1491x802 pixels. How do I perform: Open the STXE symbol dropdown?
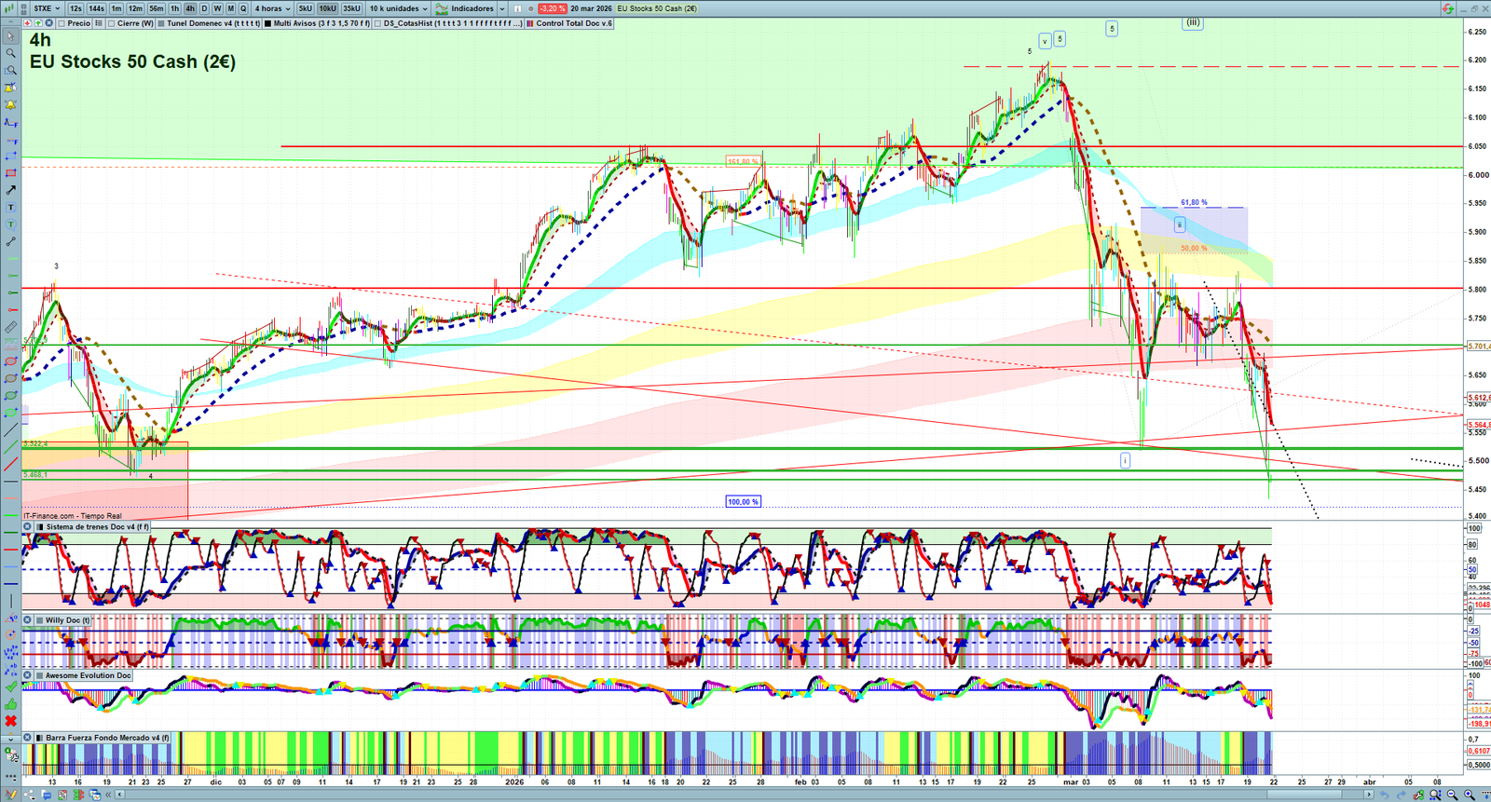(47, 8)
